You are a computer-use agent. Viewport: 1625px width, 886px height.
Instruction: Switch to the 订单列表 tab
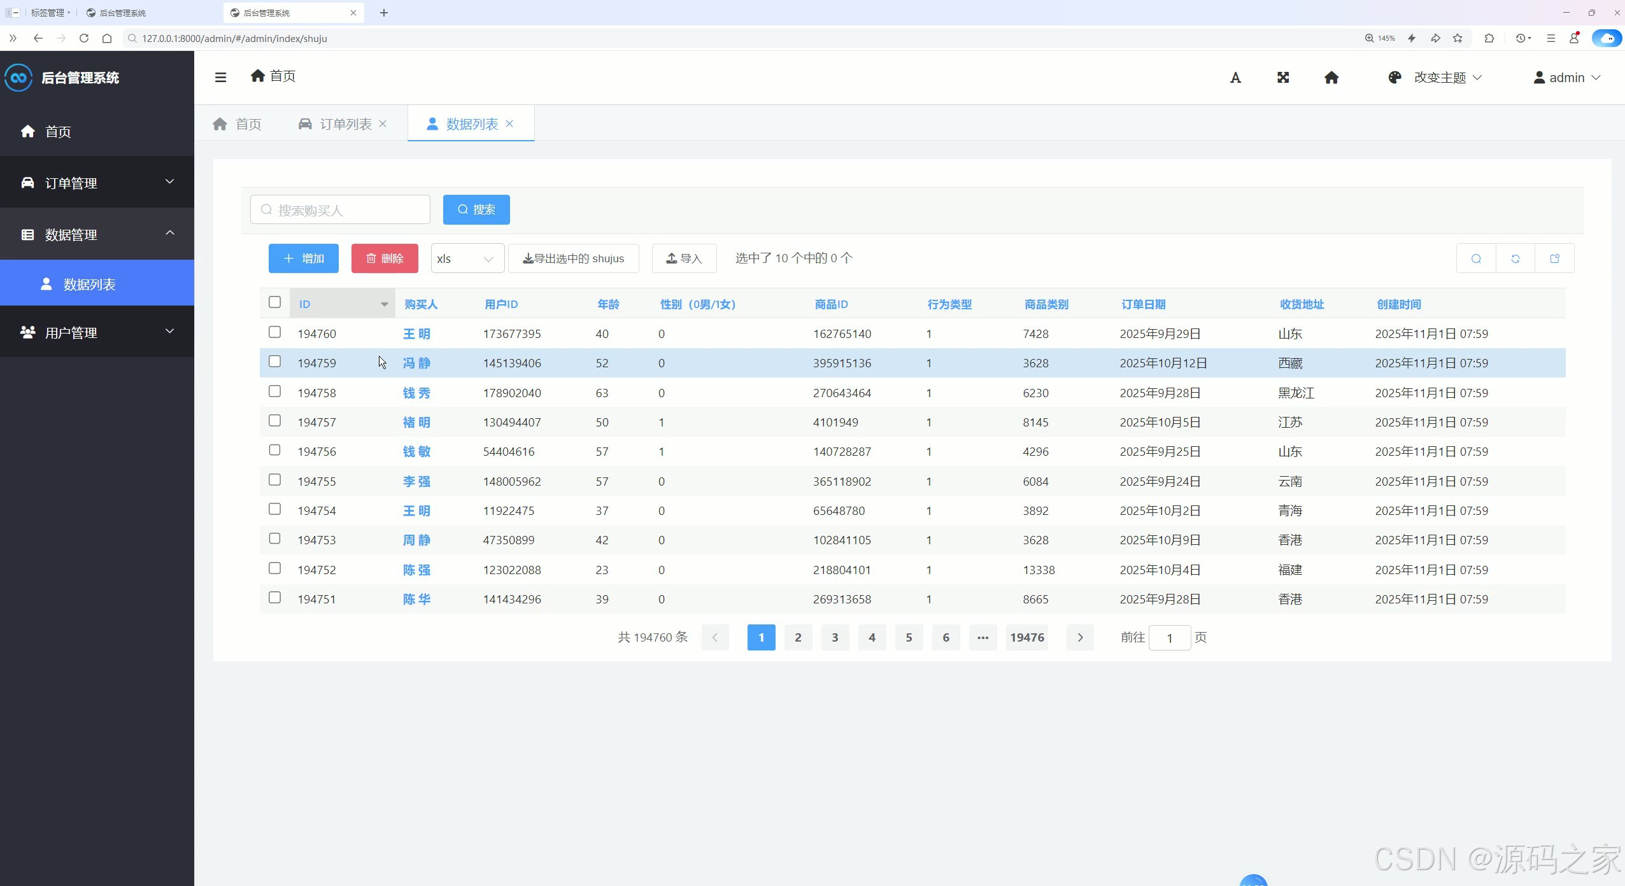pyautogui.click(x=345, y=124)
